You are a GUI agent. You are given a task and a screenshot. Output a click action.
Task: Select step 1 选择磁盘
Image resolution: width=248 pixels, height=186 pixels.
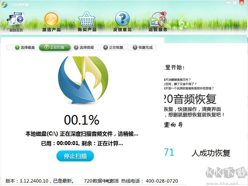coord(25,47)
